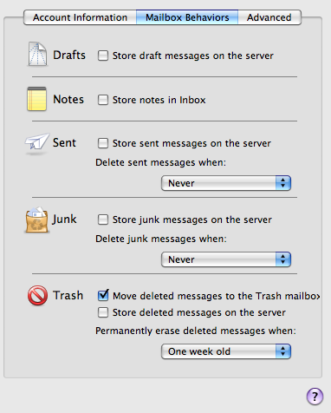Enable Store notes in Inbox
The width and height of the screenshot is (331, 413).
click(x=103, y=100)
